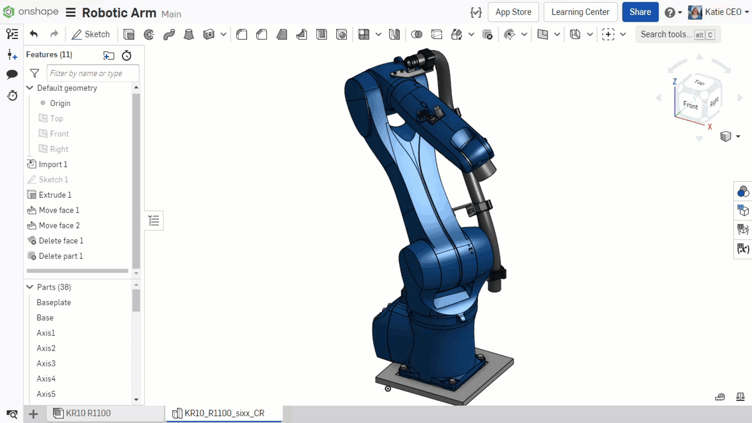Pick the Fillet tool
The width and height of the screenshot is (752, 423).
point(242,34)
